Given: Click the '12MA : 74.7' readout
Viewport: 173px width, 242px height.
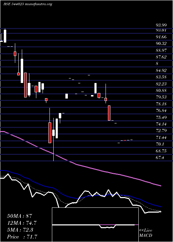Looking at the screenshot, I should tap(22, 223).
